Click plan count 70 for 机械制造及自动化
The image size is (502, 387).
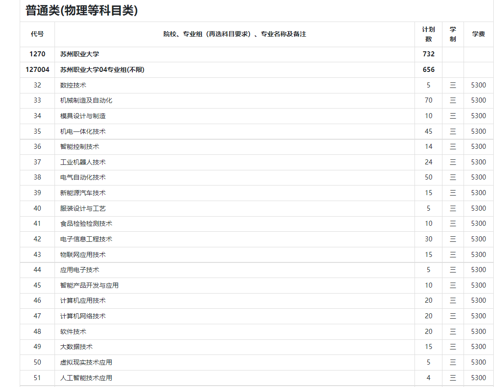pos(428,100)
